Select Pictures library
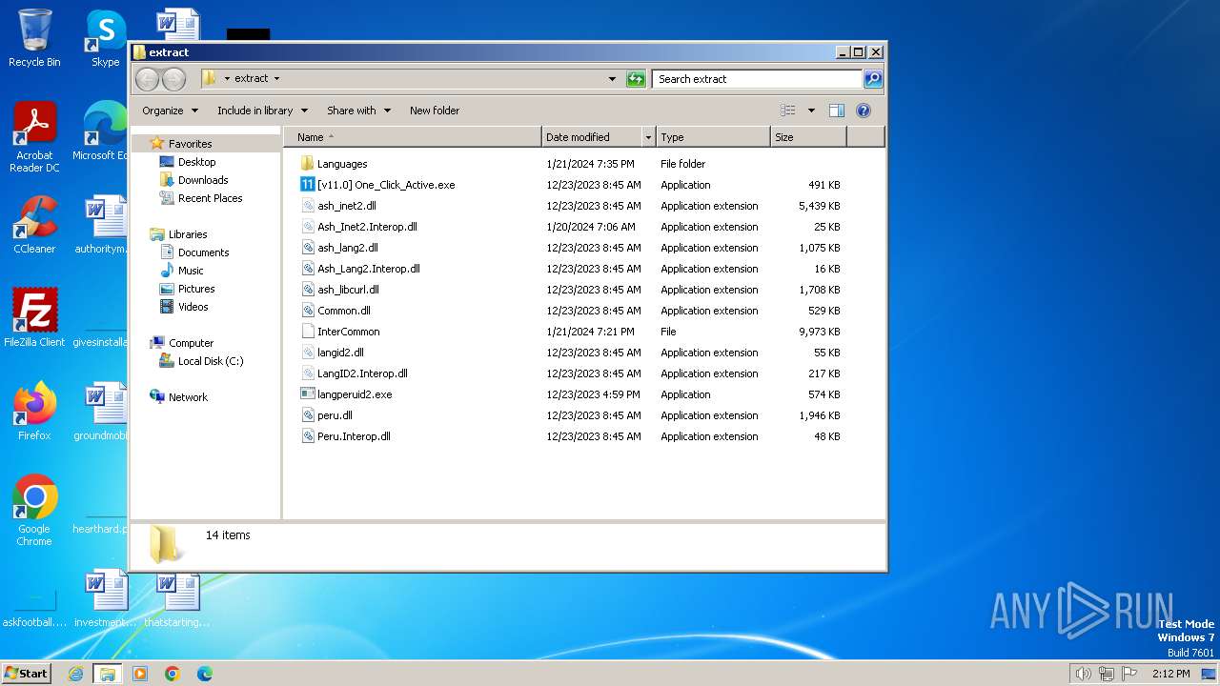This screenshot has width=1220, height=686. [196, 289]
